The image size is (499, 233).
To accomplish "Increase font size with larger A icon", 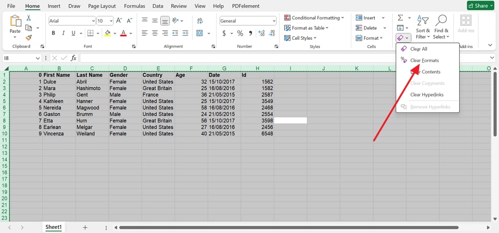I will [x=119, y=21].
